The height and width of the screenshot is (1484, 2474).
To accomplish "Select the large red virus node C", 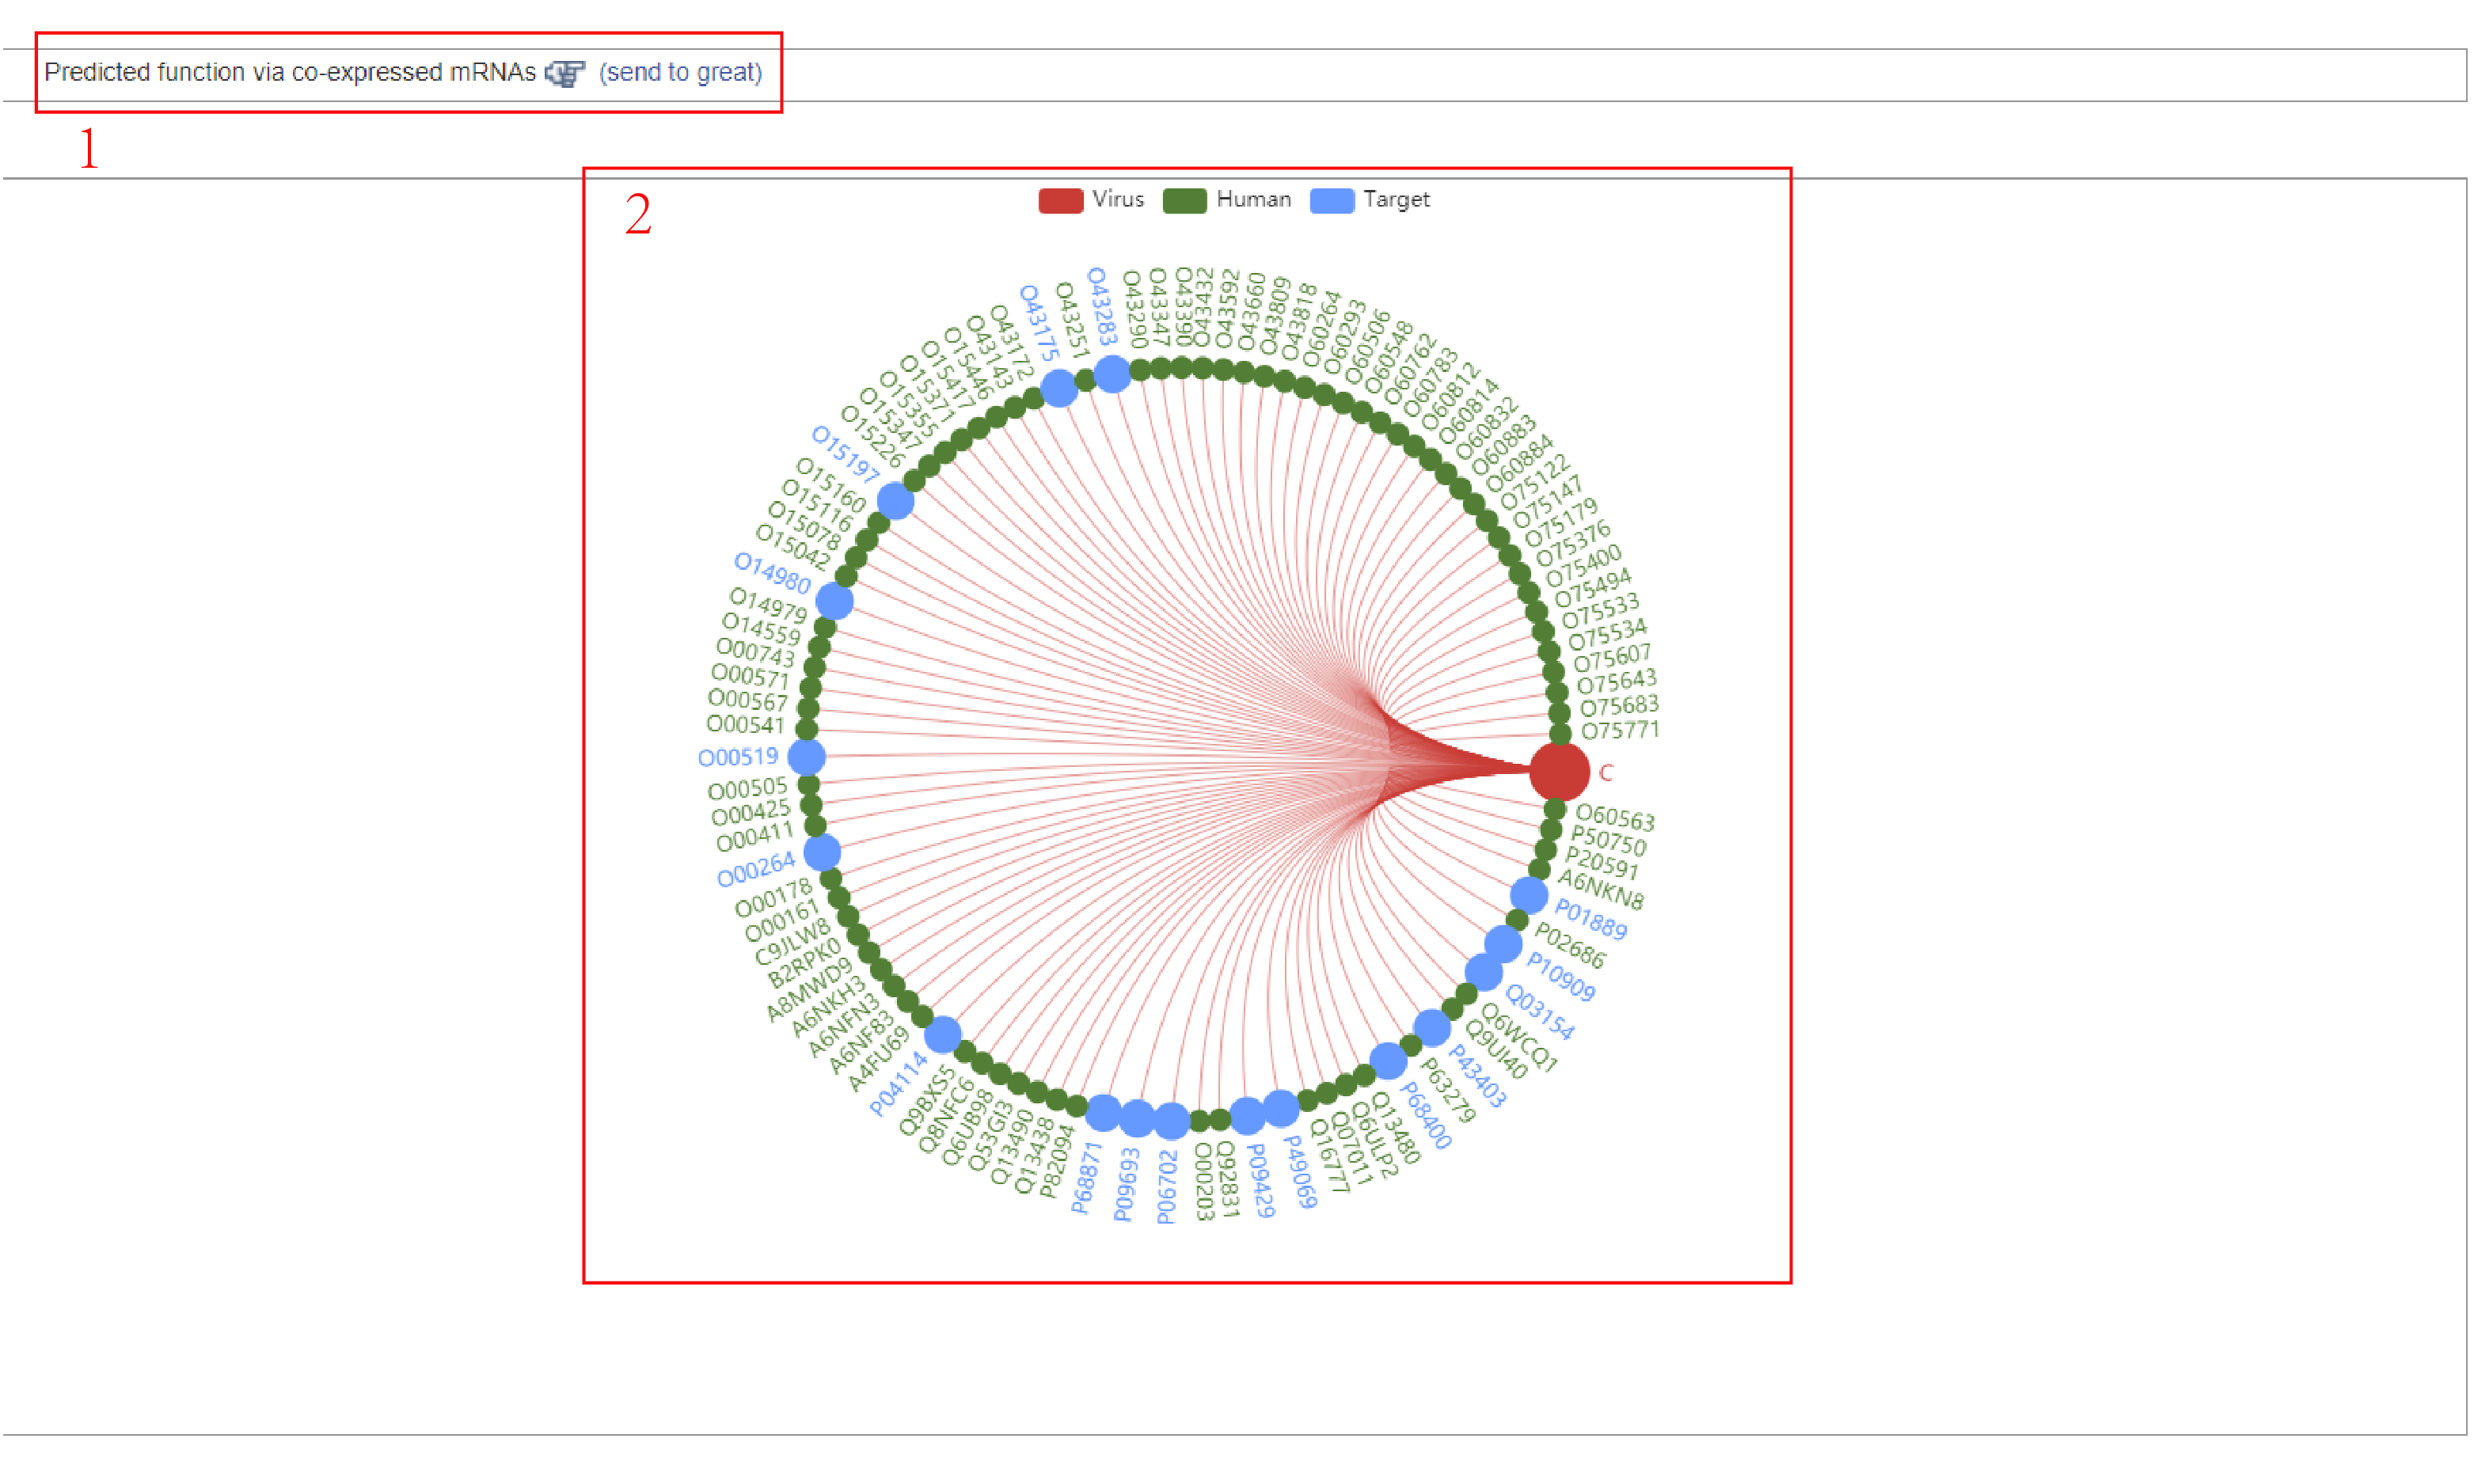I will 1558,771.
